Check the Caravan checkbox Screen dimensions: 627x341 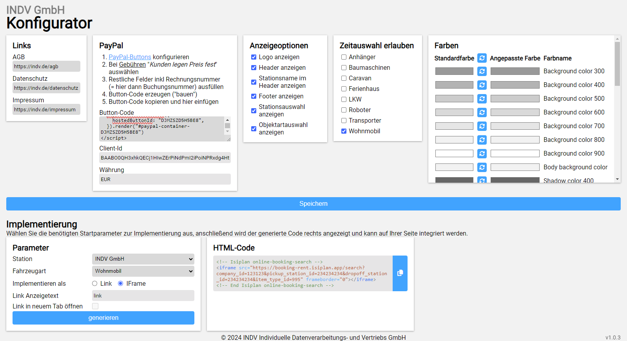pyautogui.click(x=344, y=78)
